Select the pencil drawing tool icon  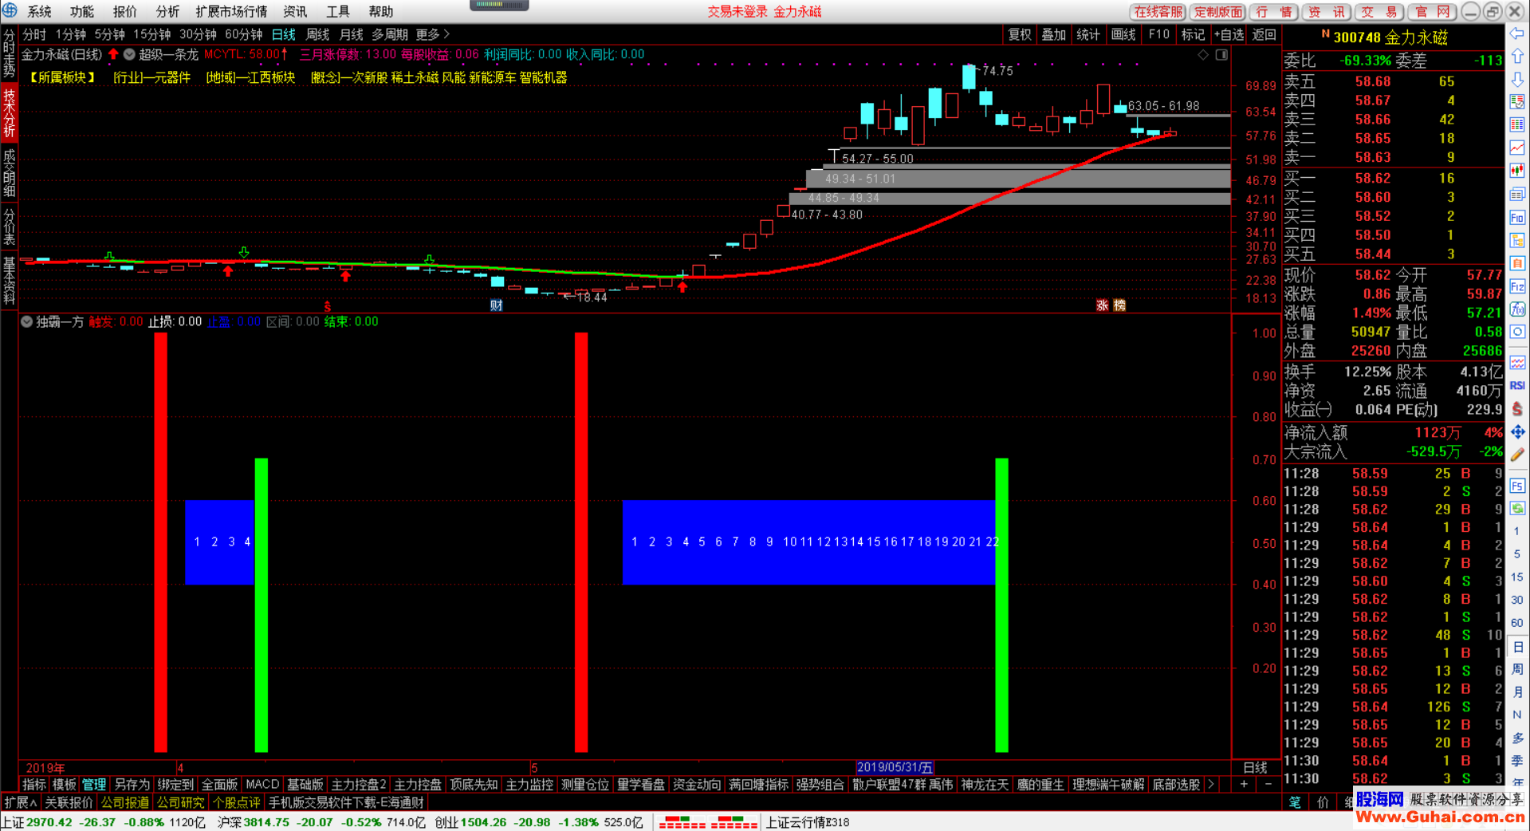pyautogui.click(x=1516, y=455)
